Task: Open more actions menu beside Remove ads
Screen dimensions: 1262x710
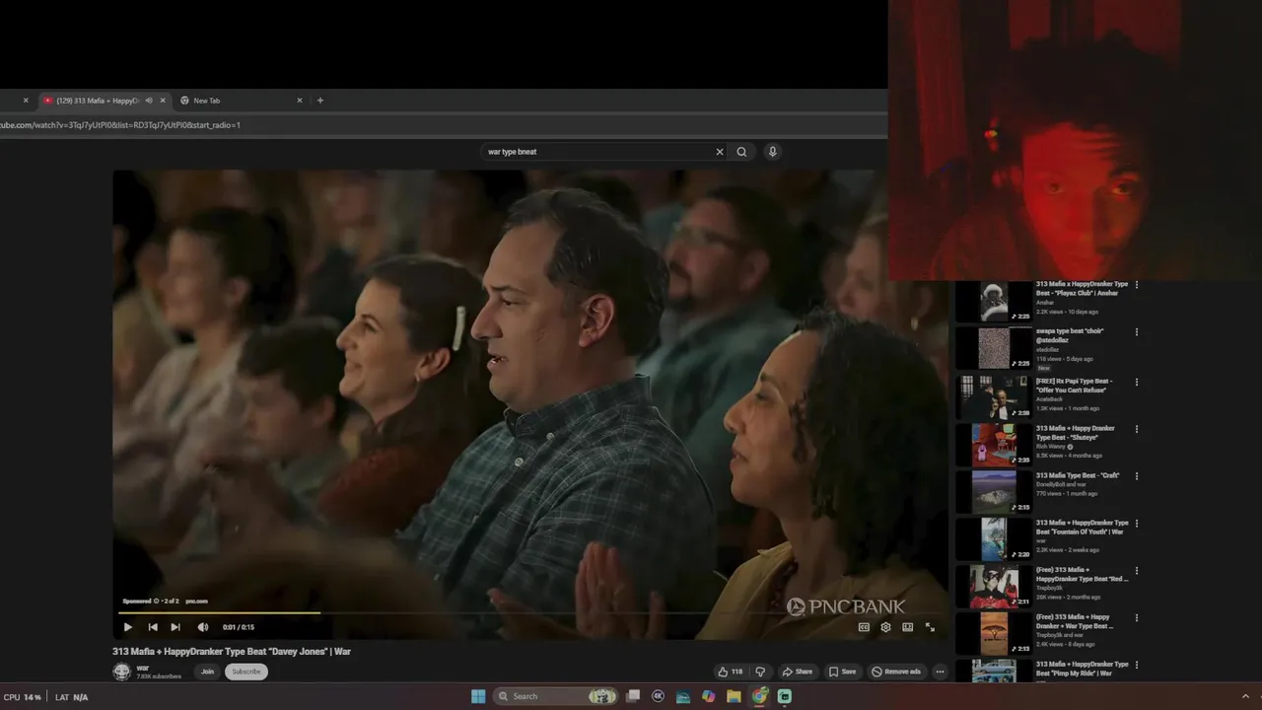Action: point(940,672)
